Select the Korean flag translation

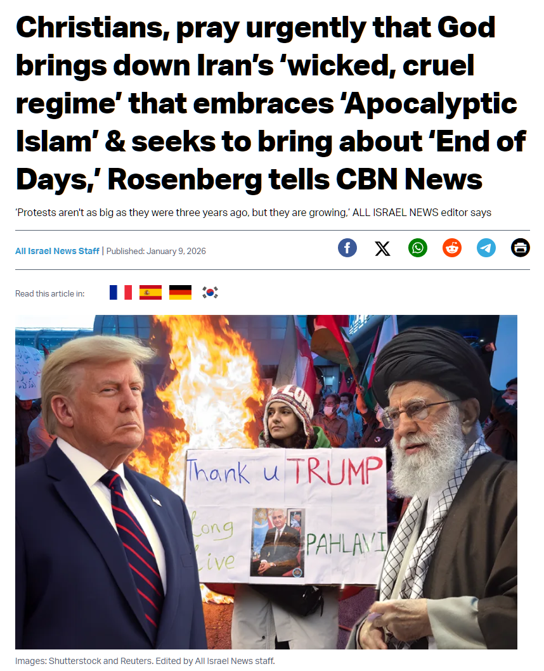(x=210, y=293)
